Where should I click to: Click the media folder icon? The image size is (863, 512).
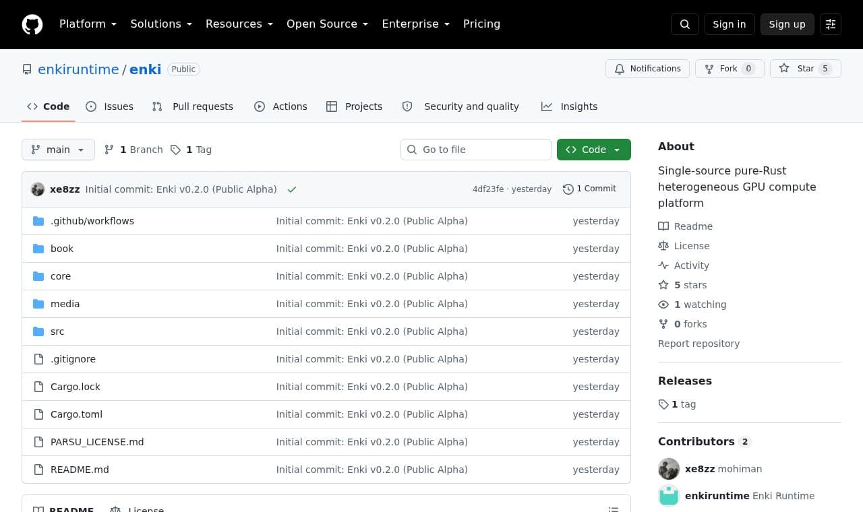tap(38, 304)
